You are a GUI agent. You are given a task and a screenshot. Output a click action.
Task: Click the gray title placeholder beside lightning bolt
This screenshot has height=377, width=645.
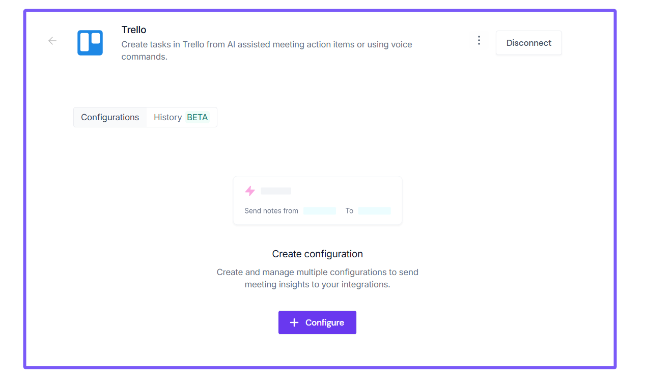pyautogui.click(x=276, y=191)
